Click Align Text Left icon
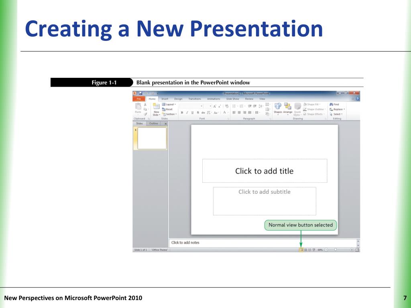 pyautogui.click(x=234, y=112)
